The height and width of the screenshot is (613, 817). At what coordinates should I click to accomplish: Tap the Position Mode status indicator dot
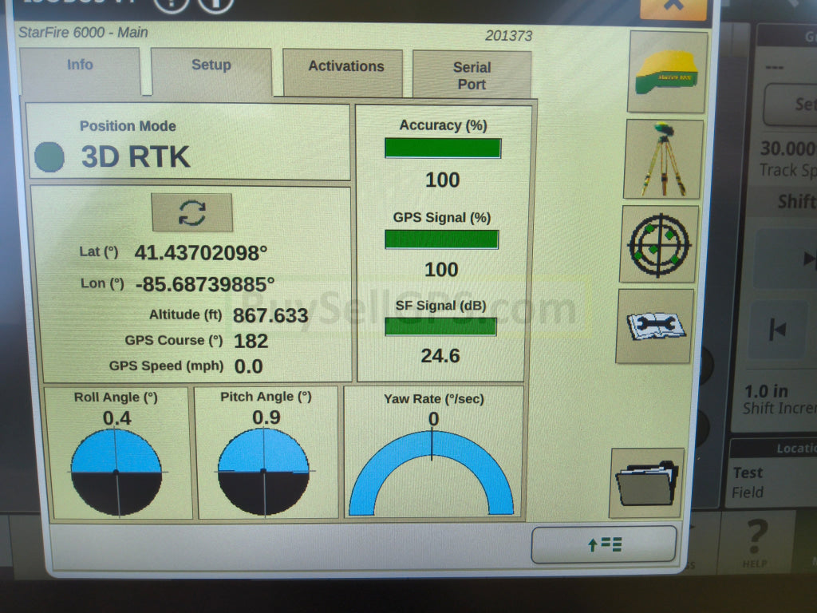(x=49, y=156)
